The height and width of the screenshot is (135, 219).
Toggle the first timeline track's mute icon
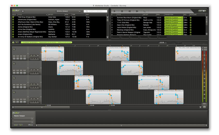[x=14, y=49]
